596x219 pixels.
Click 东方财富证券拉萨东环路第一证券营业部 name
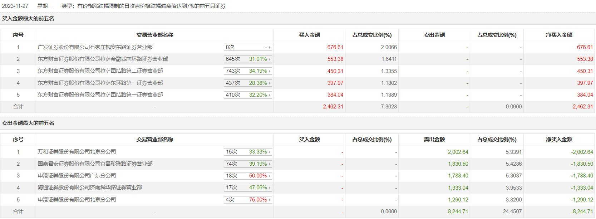(x=100, y=83)
